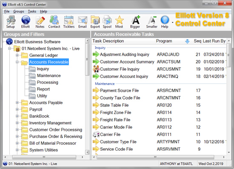Decrease font with Smaller icon

click(x=152, y=22)
